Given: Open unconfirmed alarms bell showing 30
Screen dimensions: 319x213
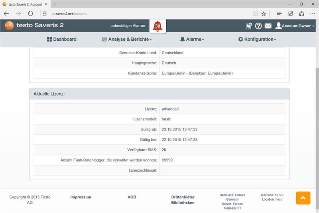Looking at the screenshot, I should pyautogui.click(x=158, y=26).
